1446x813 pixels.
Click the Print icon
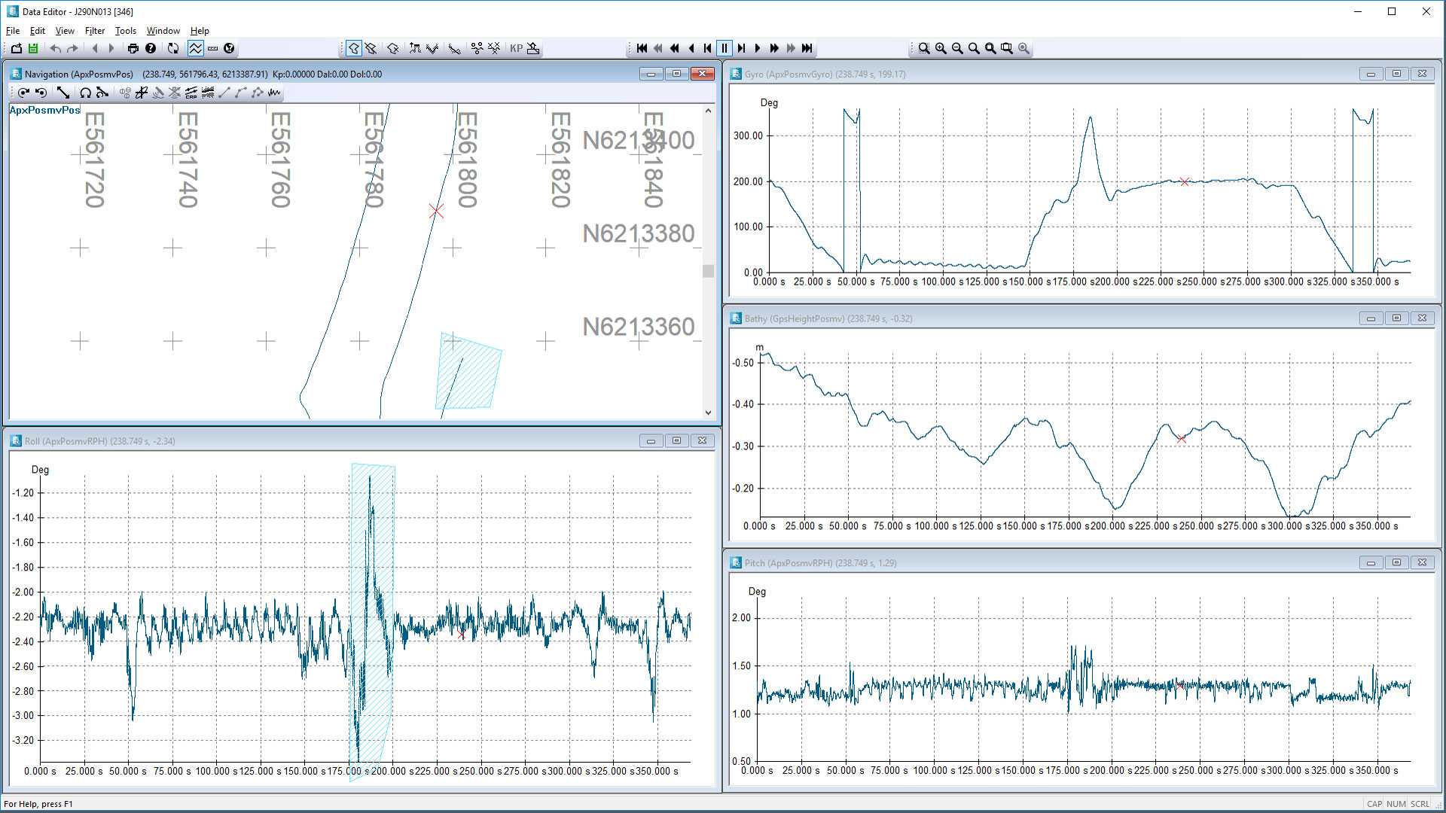pos(133,48)
